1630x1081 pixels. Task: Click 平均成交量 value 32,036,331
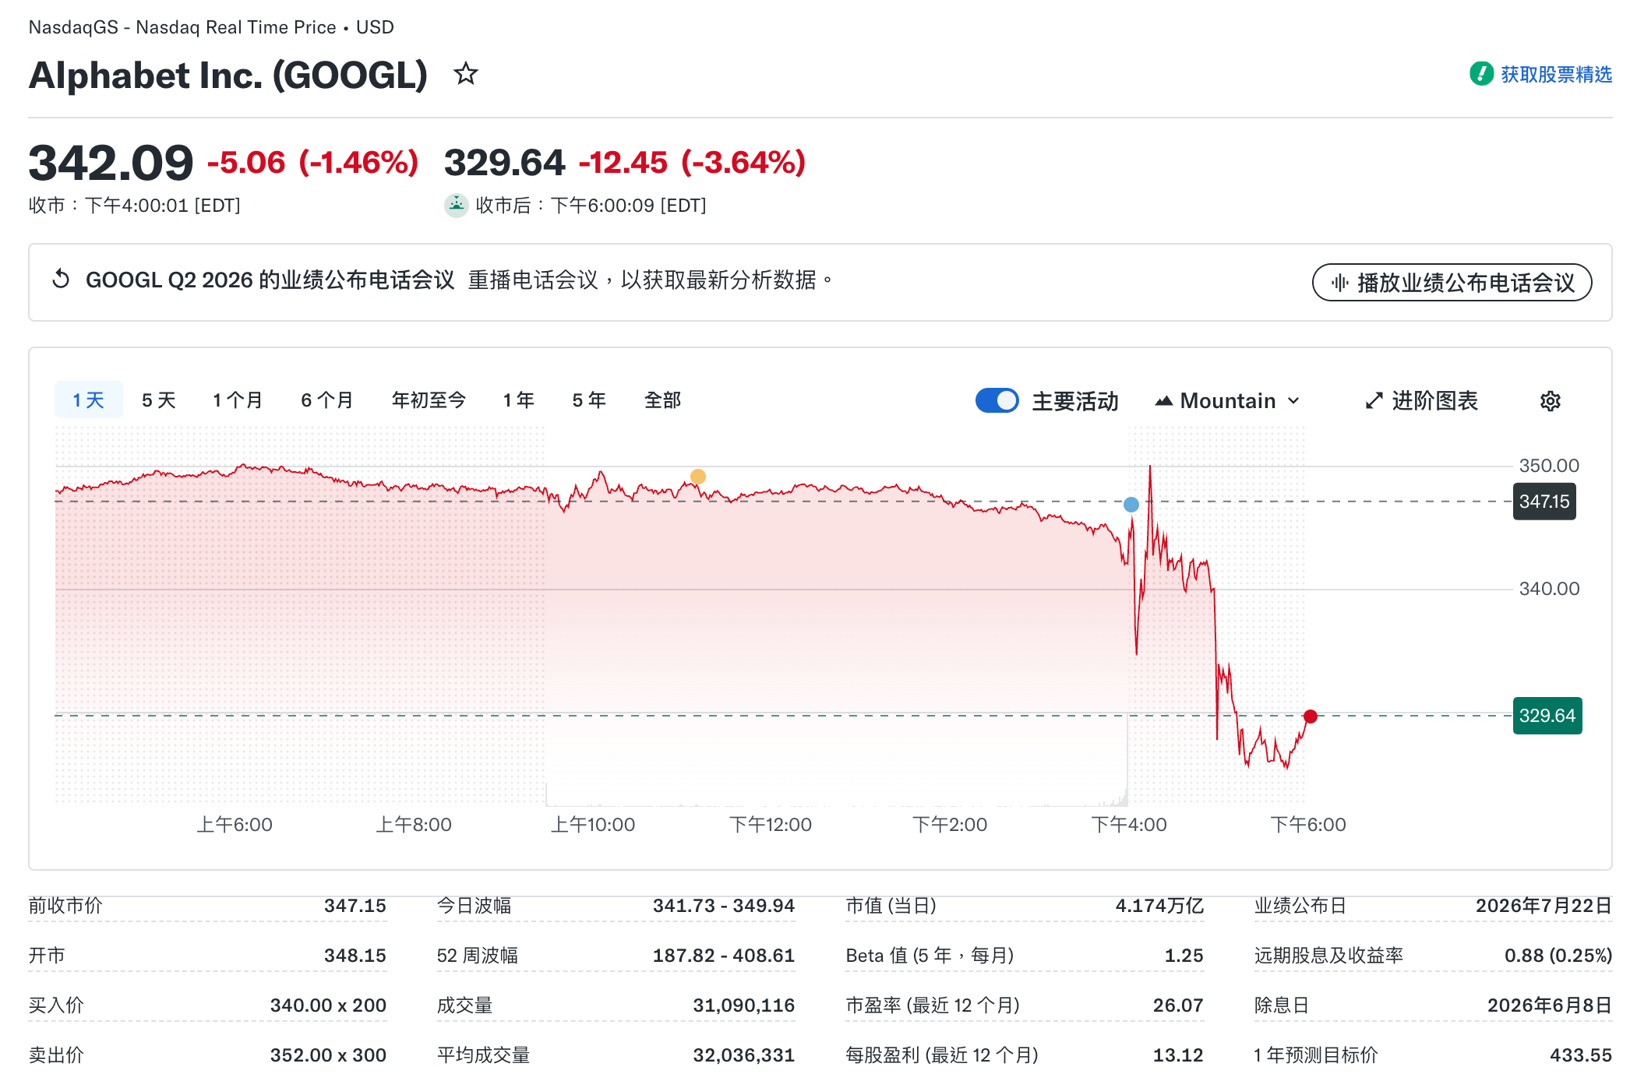[744, 1055]
